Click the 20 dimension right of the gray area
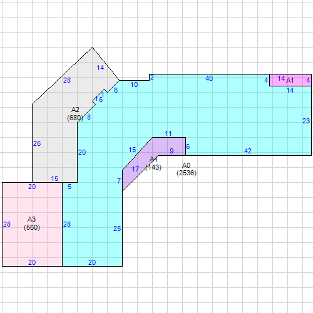The height and width of the screenshot is (313, 313). point(82,152)
